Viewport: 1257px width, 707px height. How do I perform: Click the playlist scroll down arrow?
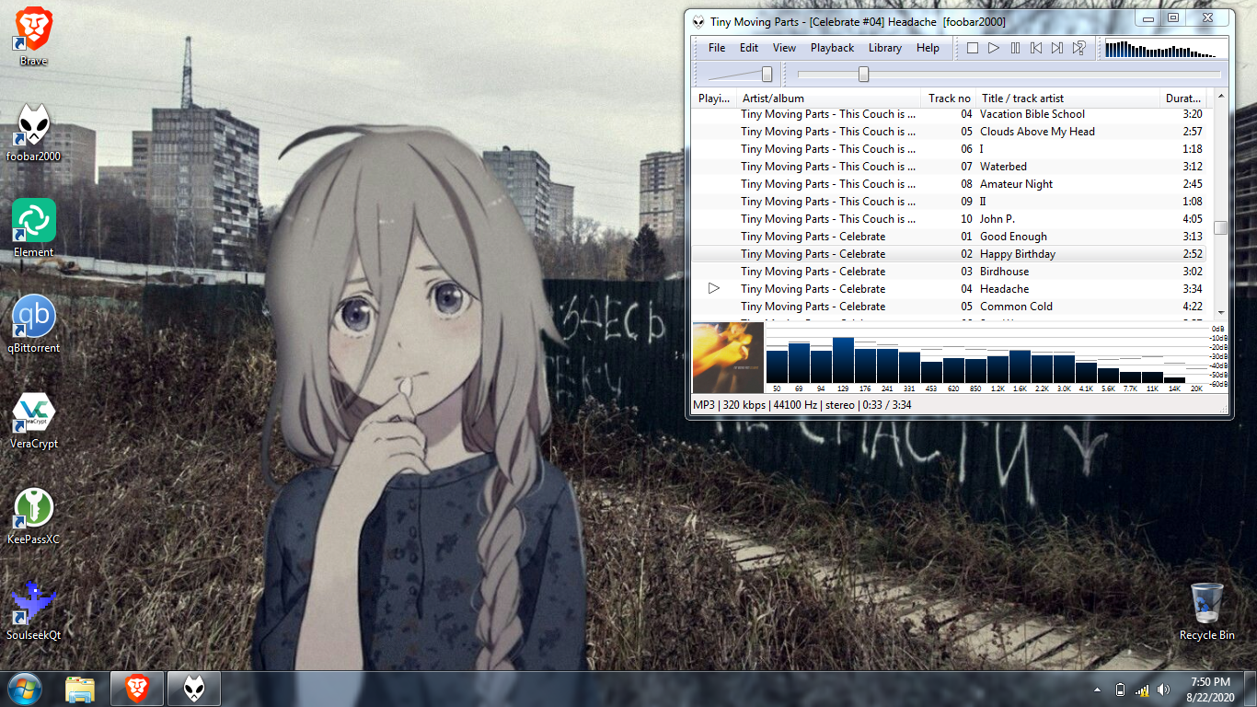coord(1221,313)
